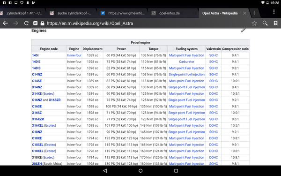This screenshot has width=281, height=176.
Task: Select the Engine code column header
Action: (49, 49)
